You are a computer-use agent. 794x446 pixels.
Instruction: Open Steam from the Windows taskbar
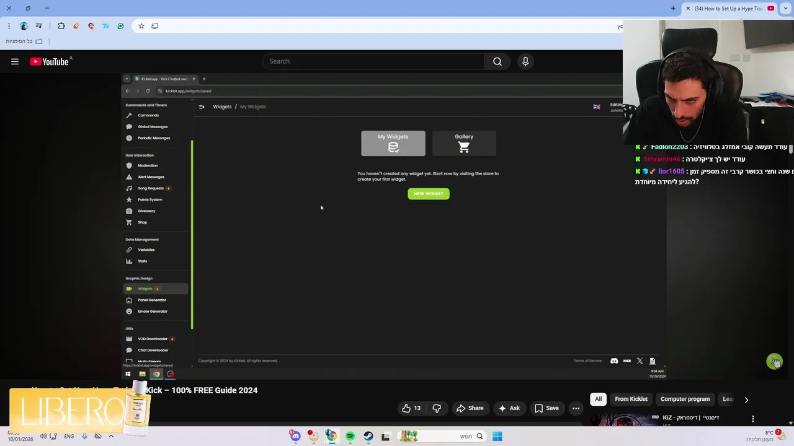(368, 436)
